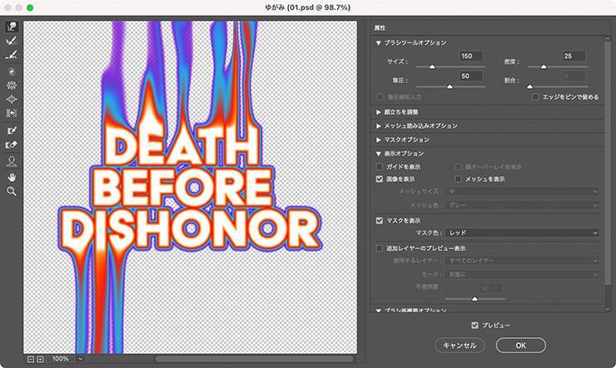Select the Thaw Mask tool
The height and width of the screenshot is (368, 616).
point(12,145)
